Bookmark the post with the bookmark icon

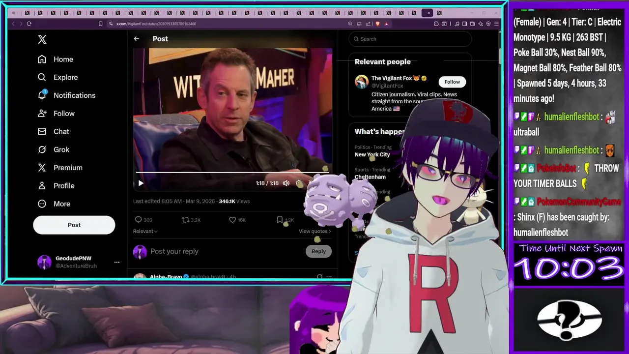click(x=280, y=220)
